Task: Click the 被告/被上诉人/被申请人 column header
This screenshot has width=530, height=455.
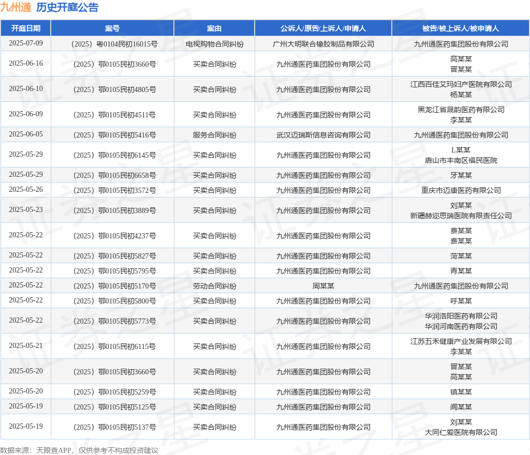Action: [461, 28]
